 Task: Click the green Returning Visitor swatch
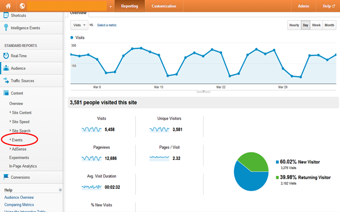tap(277, 177)
